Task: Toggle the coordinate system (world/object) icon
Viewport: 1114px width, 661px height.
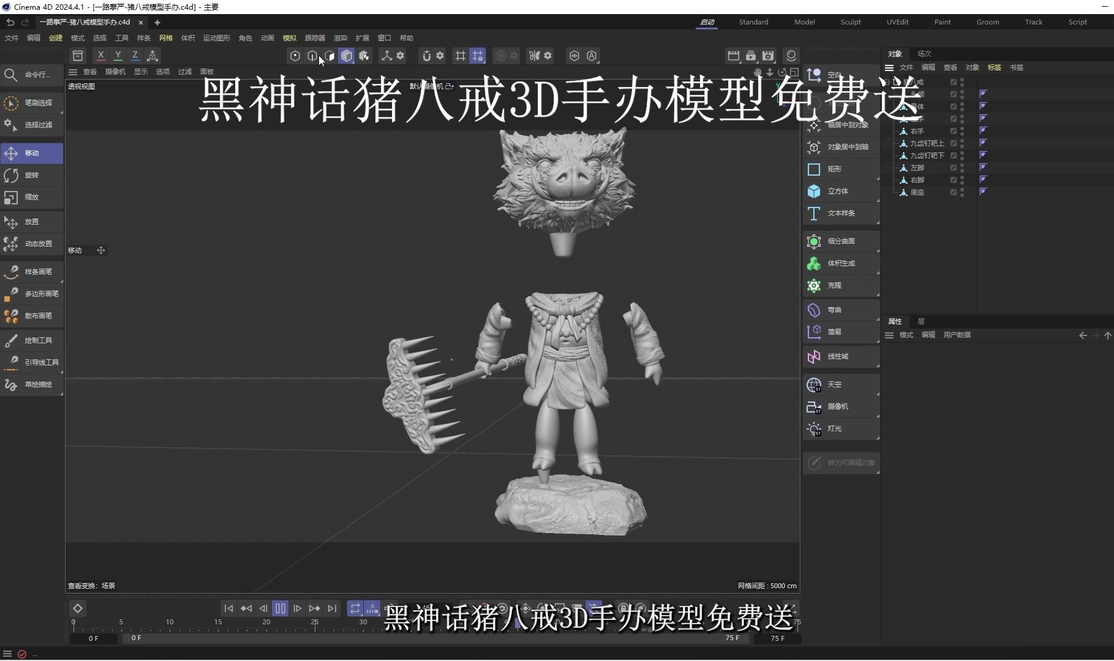Action: coord(152,56)
